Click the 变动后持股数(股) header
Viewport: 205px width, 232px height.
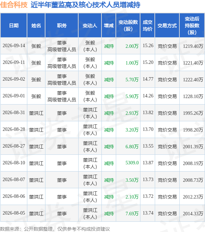pyautogui.click(x=192, y=25)
